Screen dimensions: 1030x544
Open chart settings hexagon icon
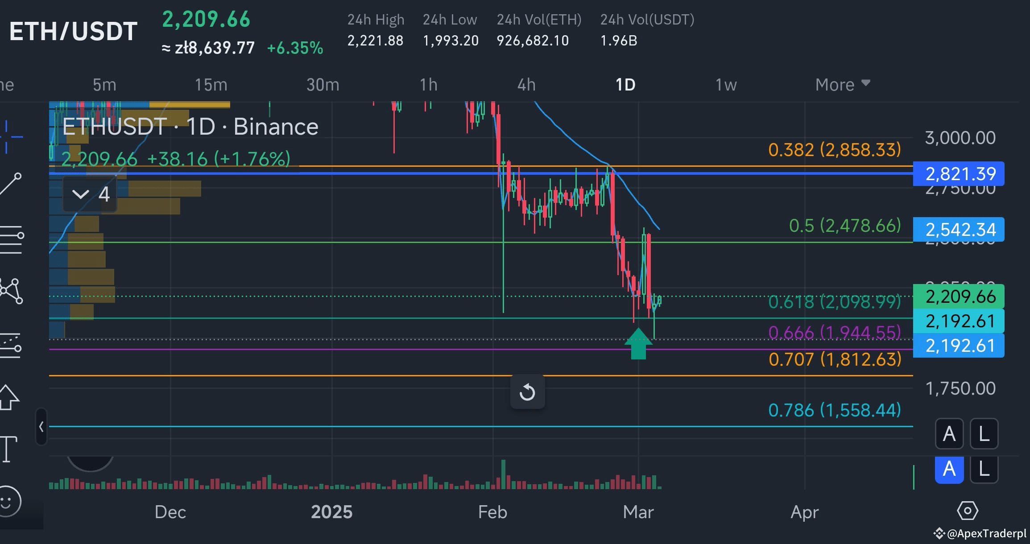[x=968, y=511]
